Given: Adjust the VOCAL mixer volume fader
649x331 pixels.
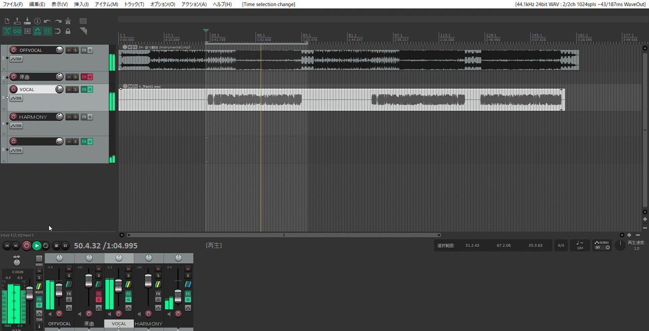Looking at the screenshot, I should click(x=118, y=286).
